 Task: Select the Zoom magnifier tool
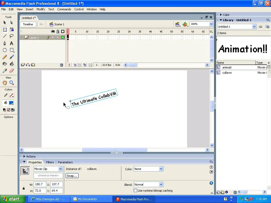[12, 83]
